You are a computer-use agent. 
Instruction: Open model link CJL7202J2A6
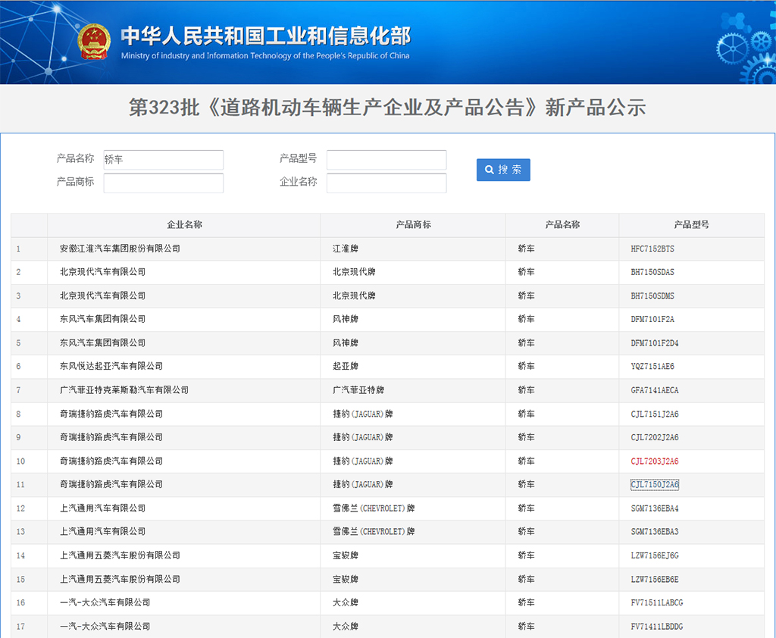coord(654,437)
